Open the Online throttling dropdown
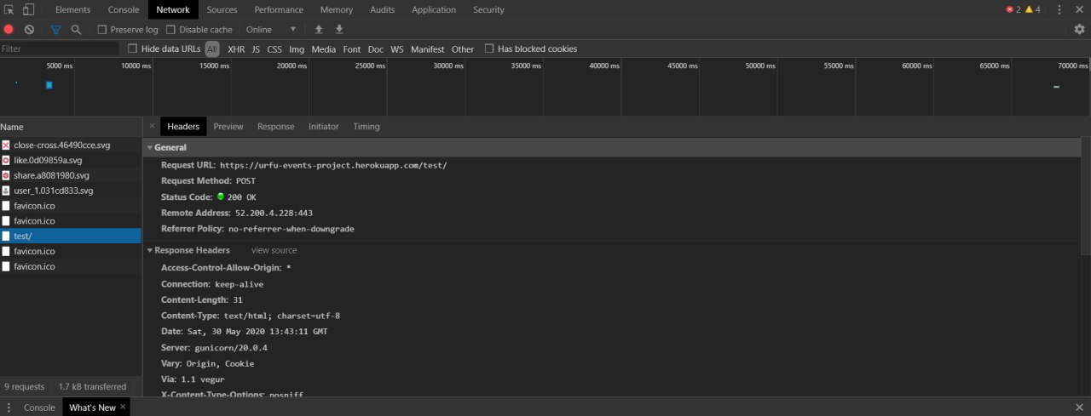Viewport: 1091px width, 416px height. point(271,29)
